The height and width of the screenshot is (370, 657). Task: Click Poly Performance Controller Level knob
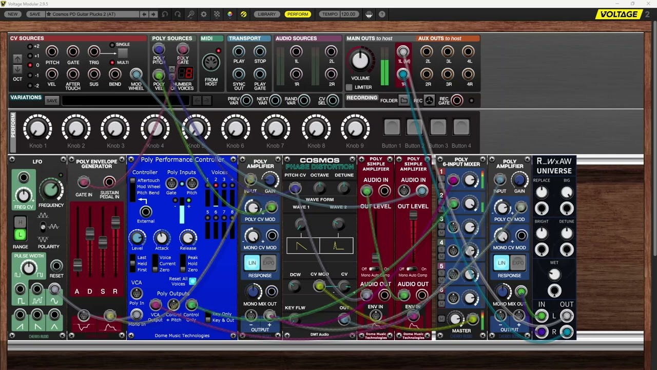tap(137, 237)
